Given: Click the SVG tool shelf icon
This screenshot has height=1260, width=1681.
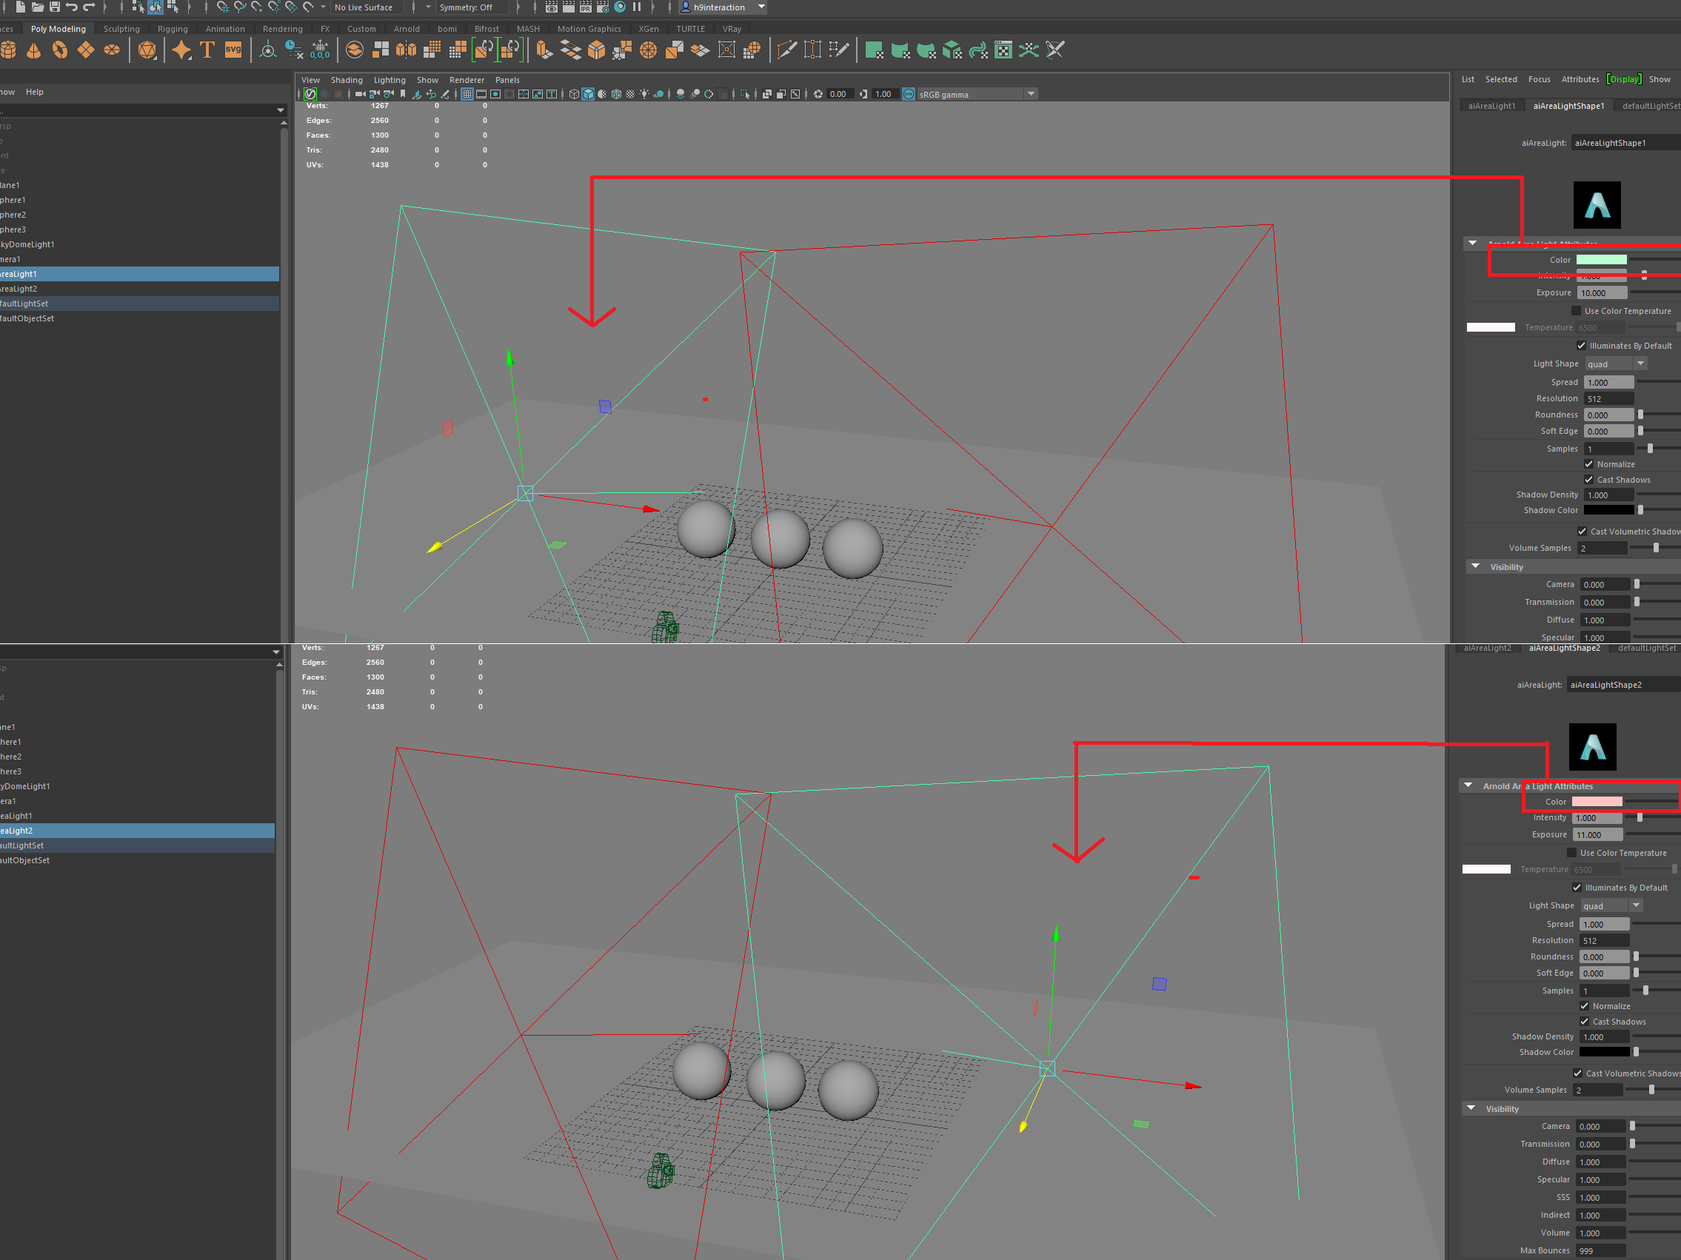Looking at the screenshot, I should tap(233, 50).
